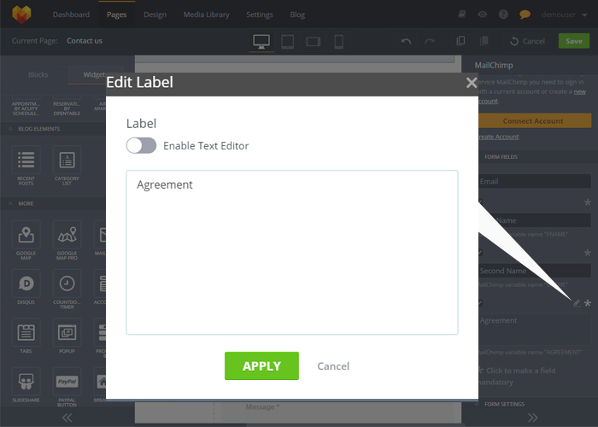Click the Agreement field in right panel

tap(534, 330)
